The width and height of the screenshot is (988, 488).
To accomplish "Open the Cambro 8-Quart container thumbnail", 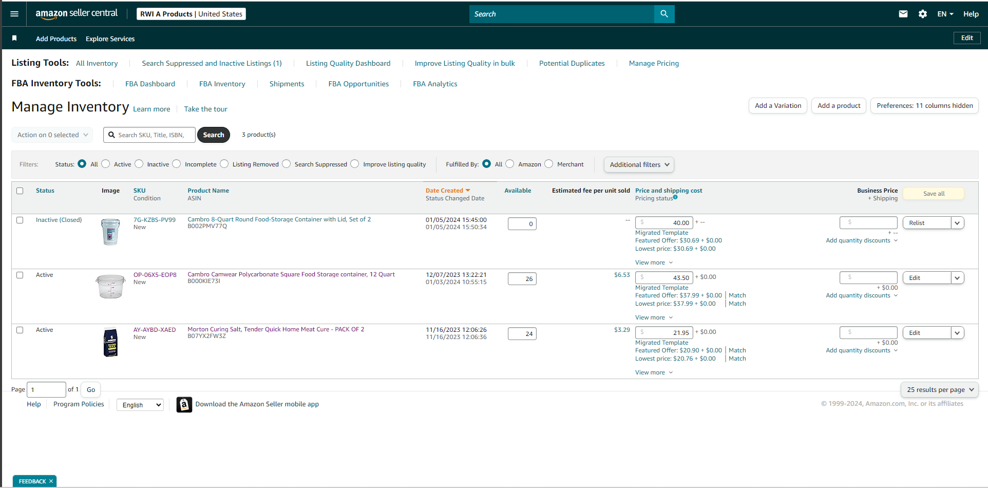I will (x=110, y=232).
